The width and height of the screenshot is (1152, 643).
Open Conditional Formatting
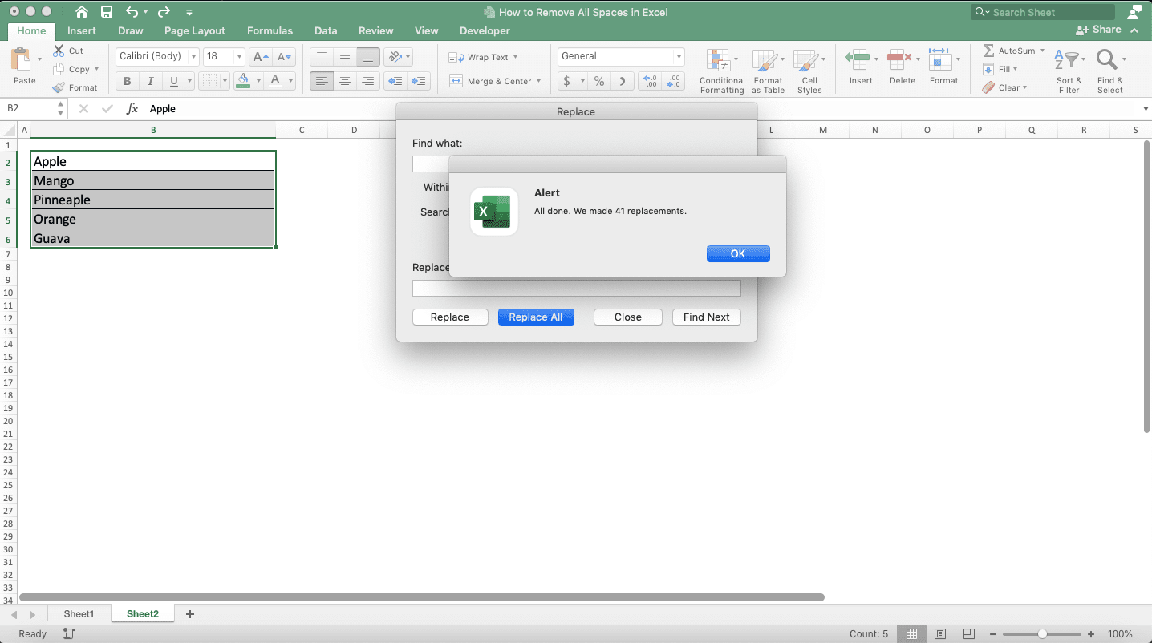point(722,71)
